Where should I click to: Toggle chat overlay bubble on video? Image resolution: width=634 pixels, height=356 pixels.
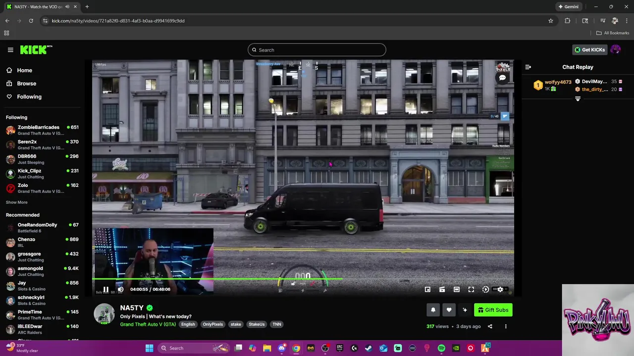click(x=502, y=78)
